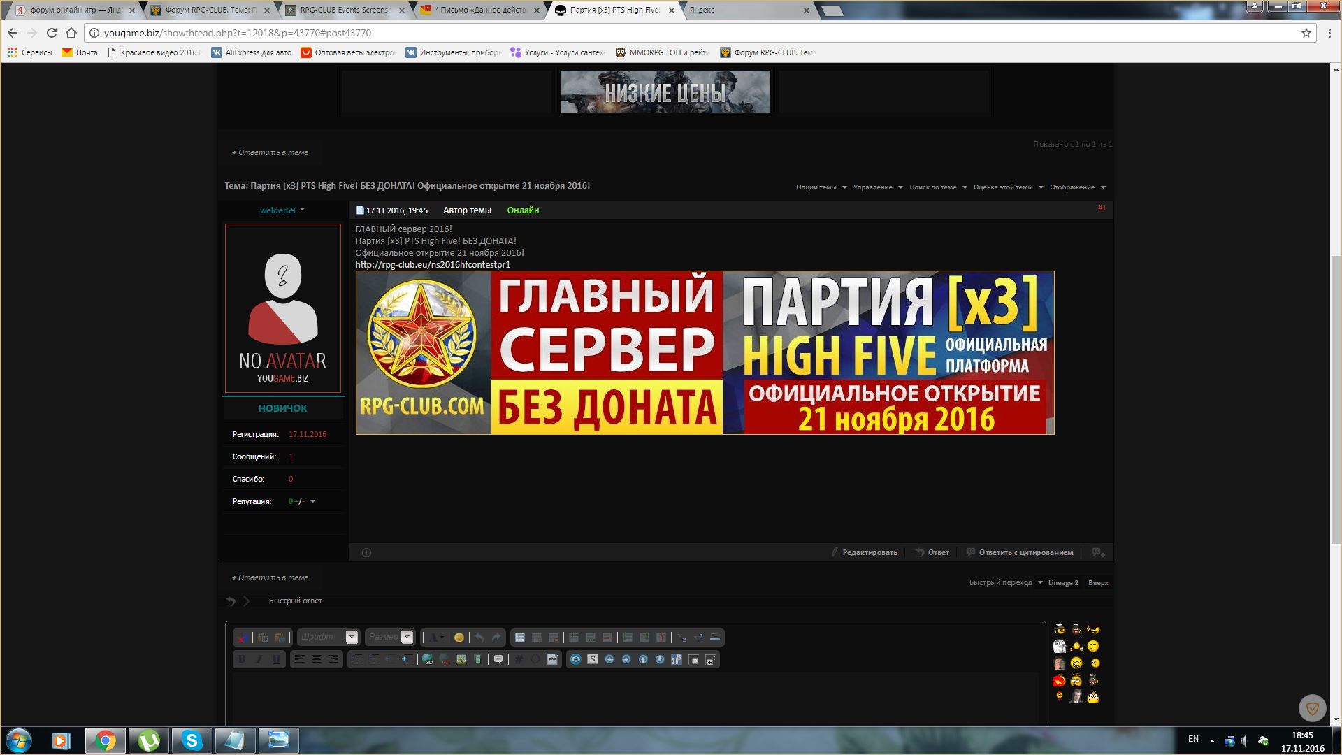Switch to the Яндекс browser tab
1342x755 pixels.
pyautogui.click(x=746, y=10)
